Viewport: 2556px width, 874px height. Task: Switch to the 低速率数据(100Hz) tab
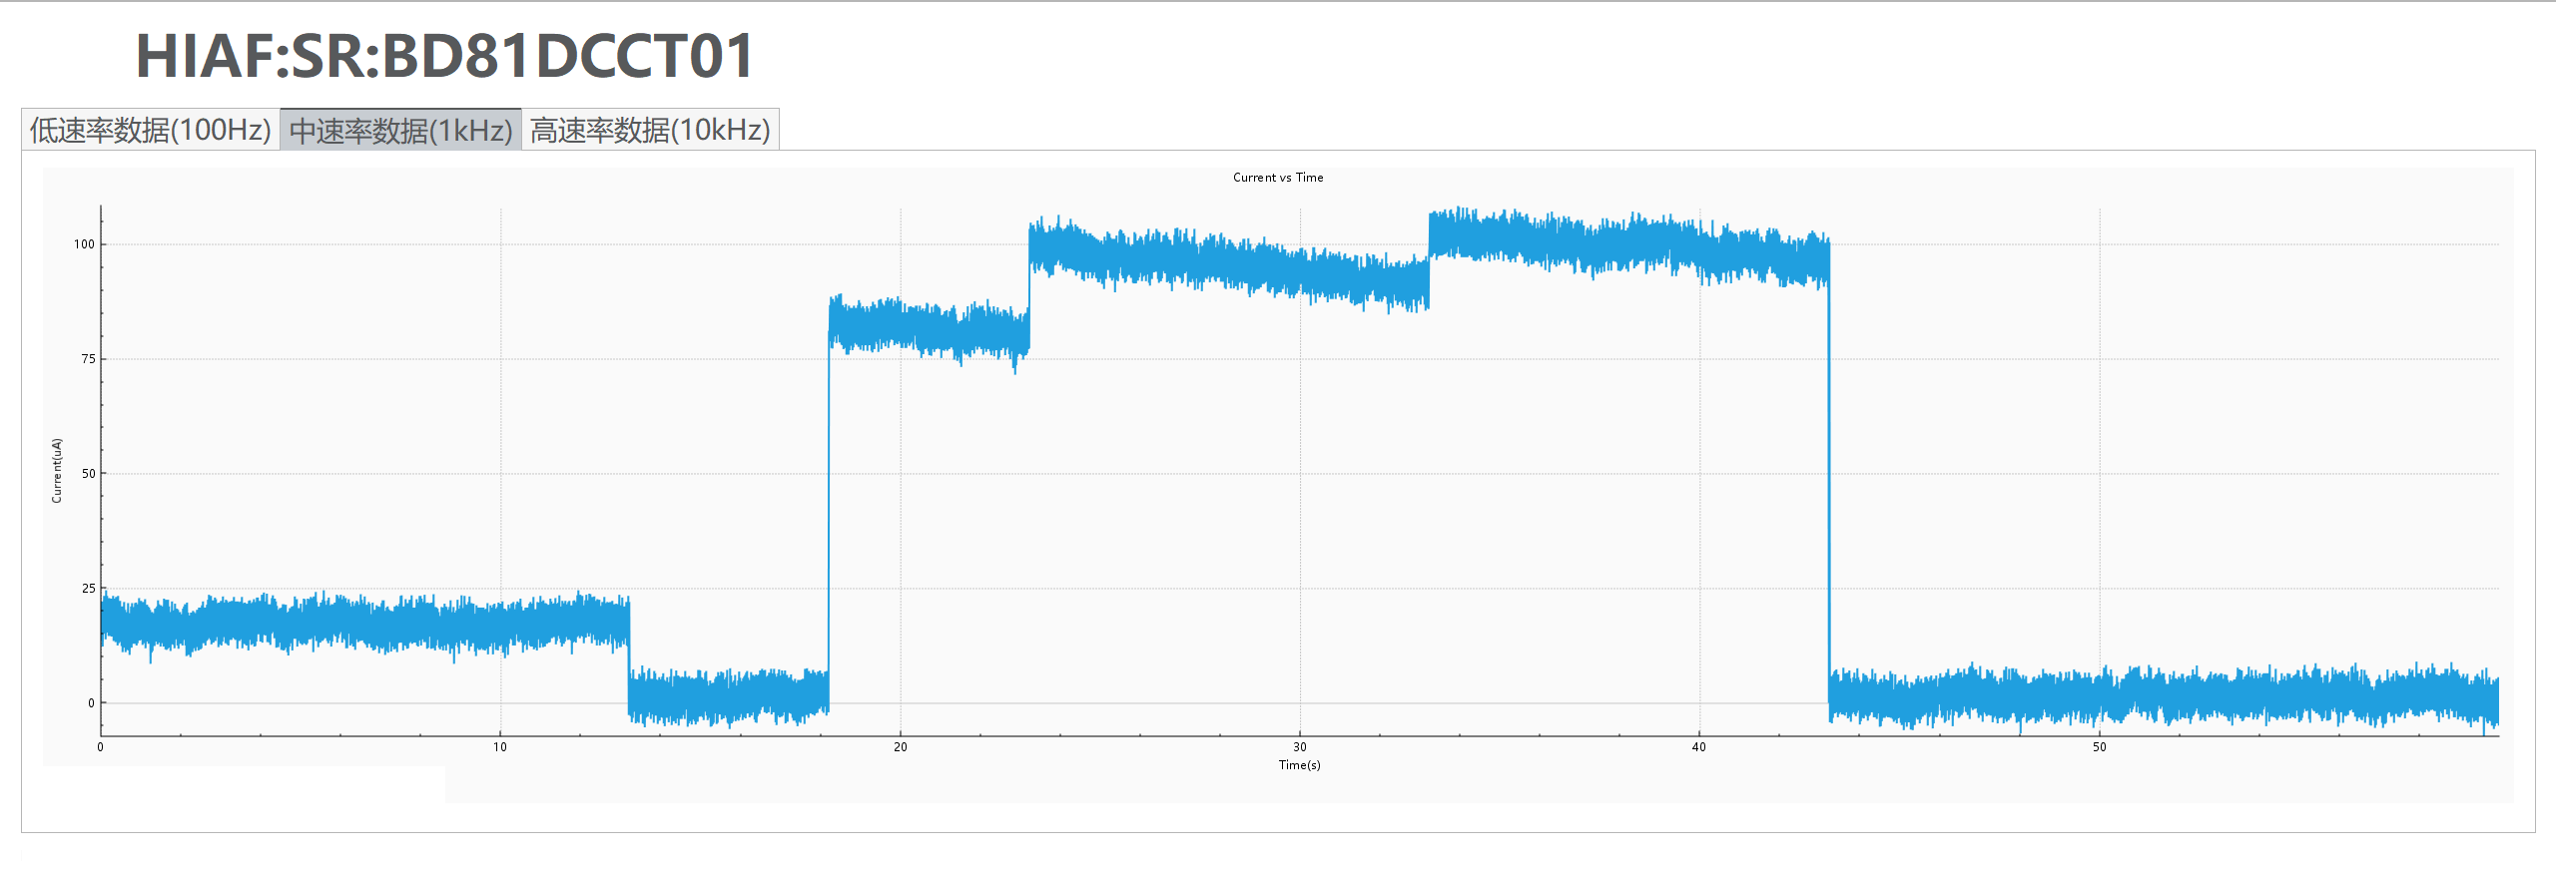pos(151,130)
